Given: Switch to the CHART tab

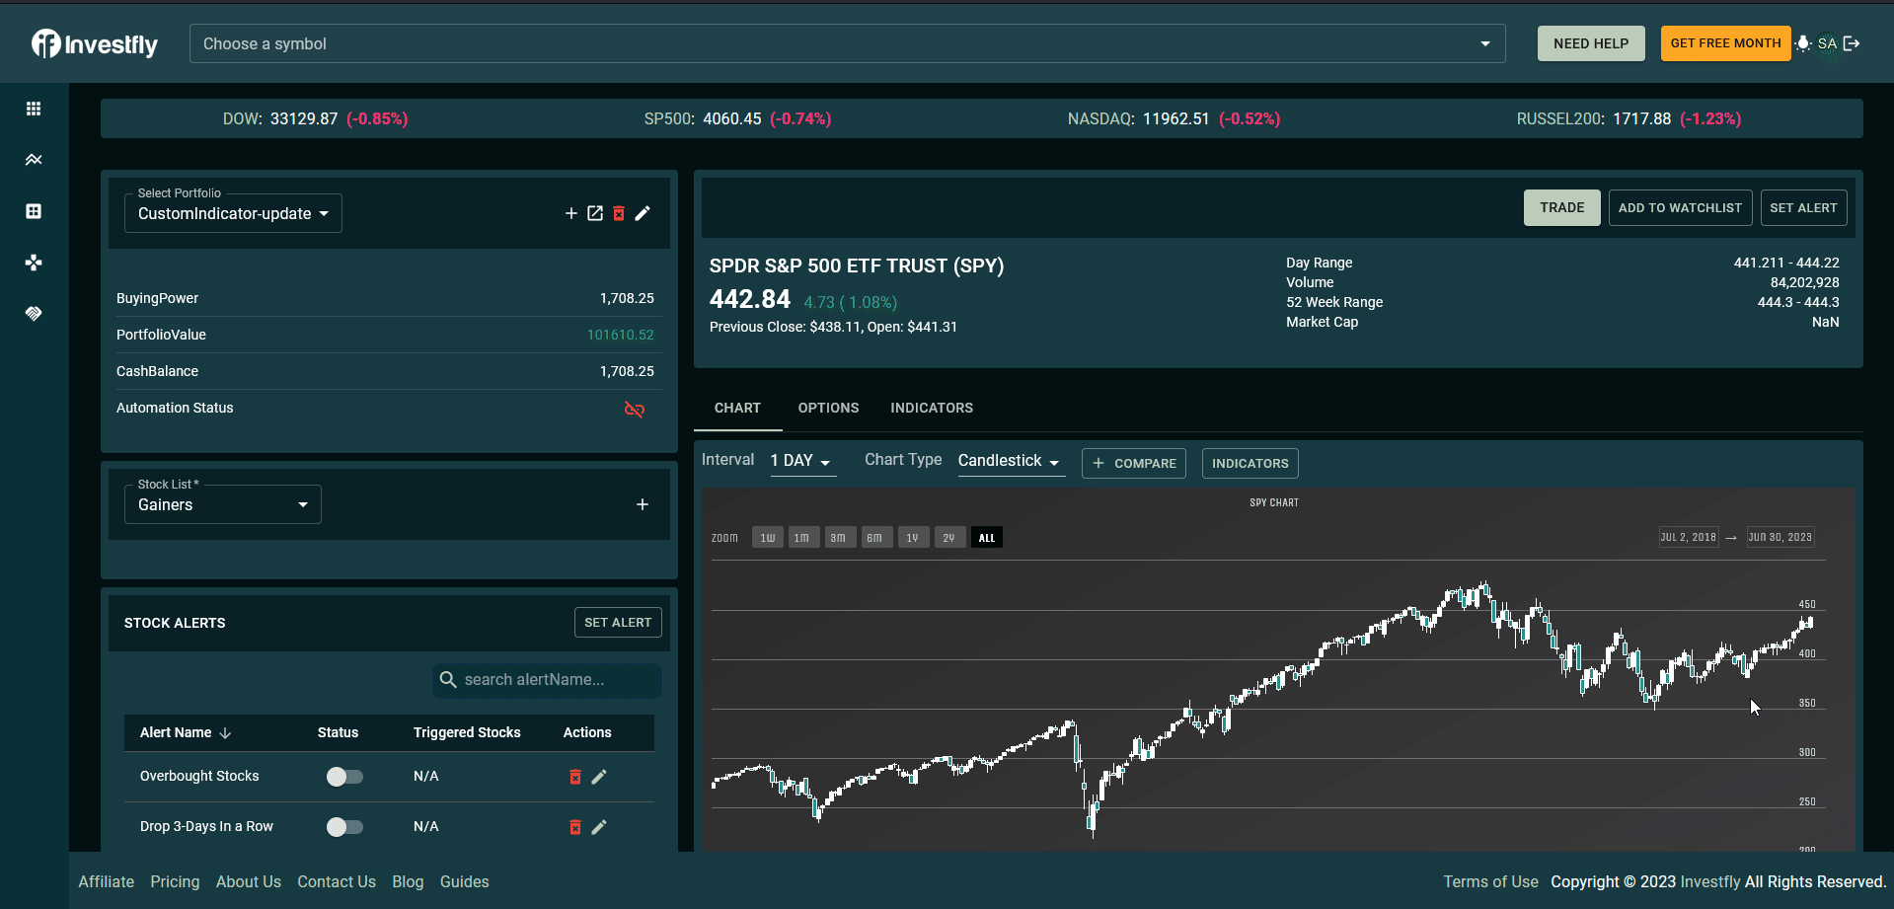Looking at the screenshot, I should (x=737, y=408).
